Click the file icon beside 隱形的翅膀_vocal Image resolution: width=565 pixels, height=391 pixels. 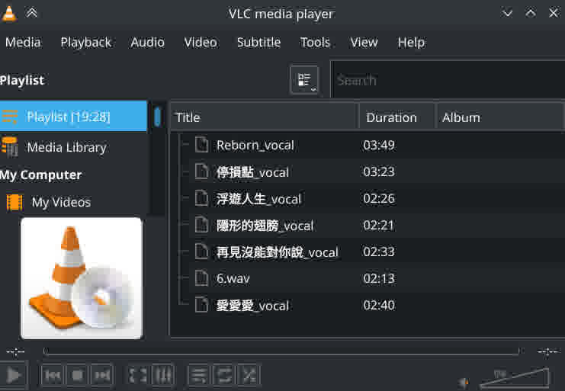tap(201, 225)
